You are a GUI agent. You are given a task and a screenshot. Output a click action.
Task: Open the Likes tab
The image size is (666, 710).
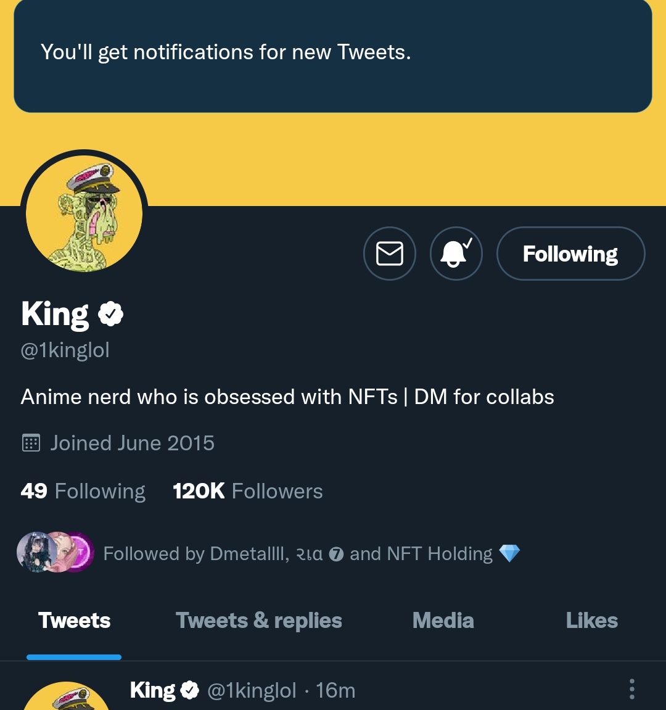pyautogui.click(x=592, y=621)
